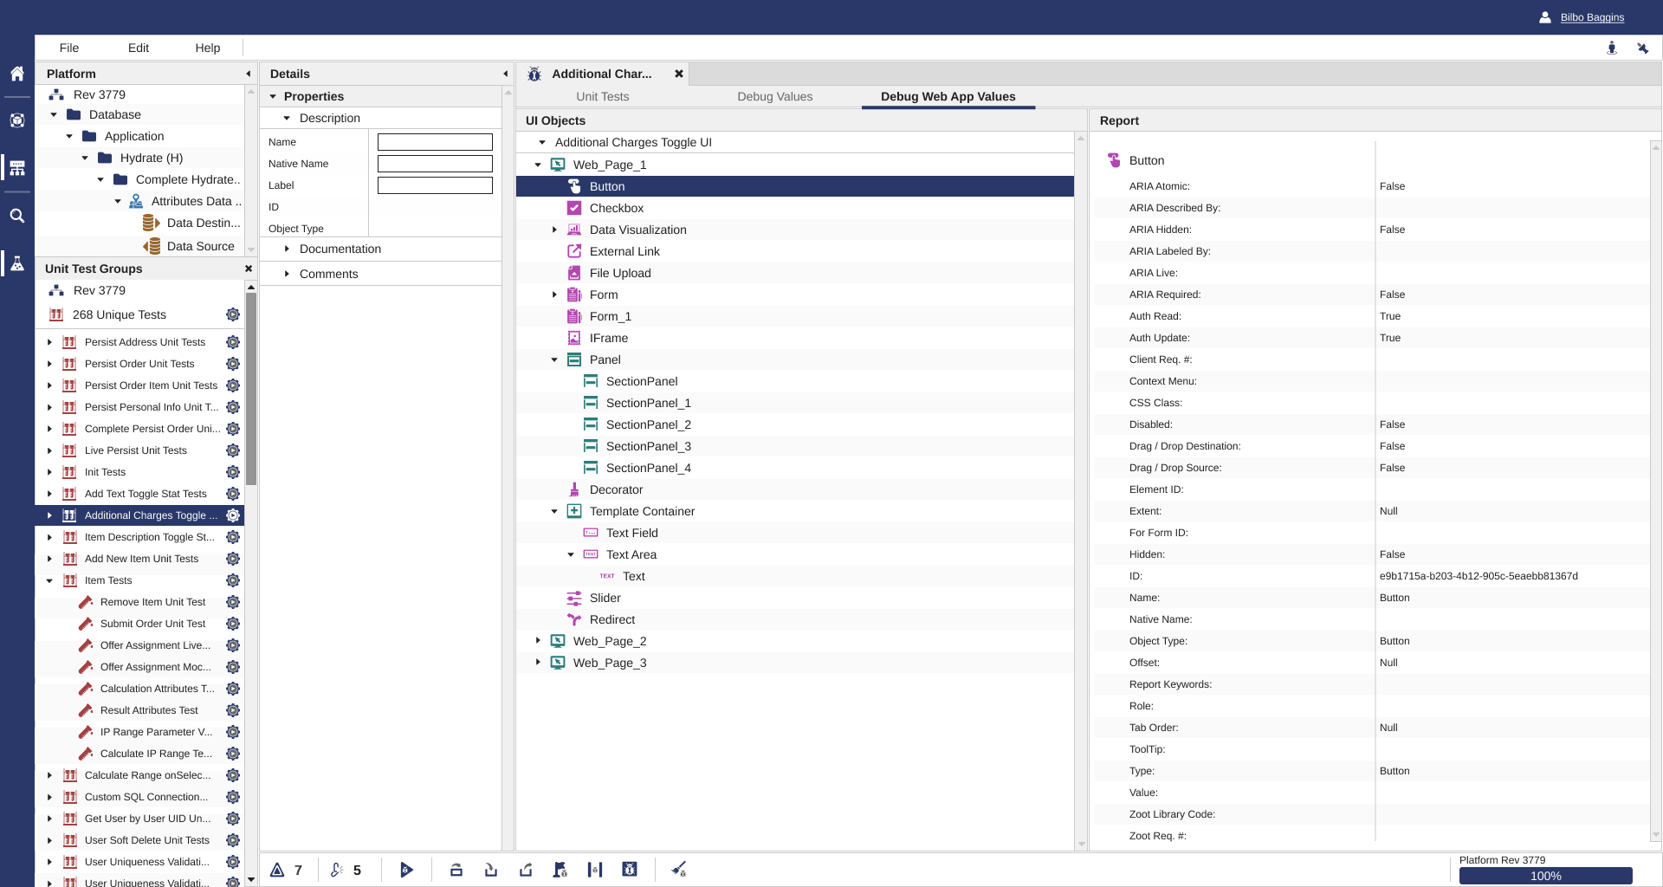This screenshot has height=887, width=1663.
Task: Open gear for Remove Item Unit Test
Action: 233,602
